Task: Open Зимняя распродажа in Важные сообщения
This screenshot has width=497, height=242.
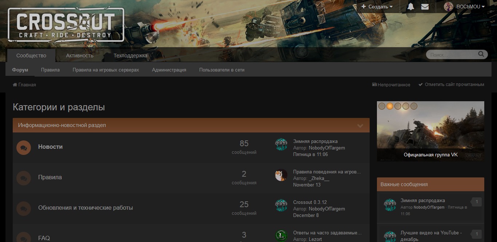Action: [423, 200]
